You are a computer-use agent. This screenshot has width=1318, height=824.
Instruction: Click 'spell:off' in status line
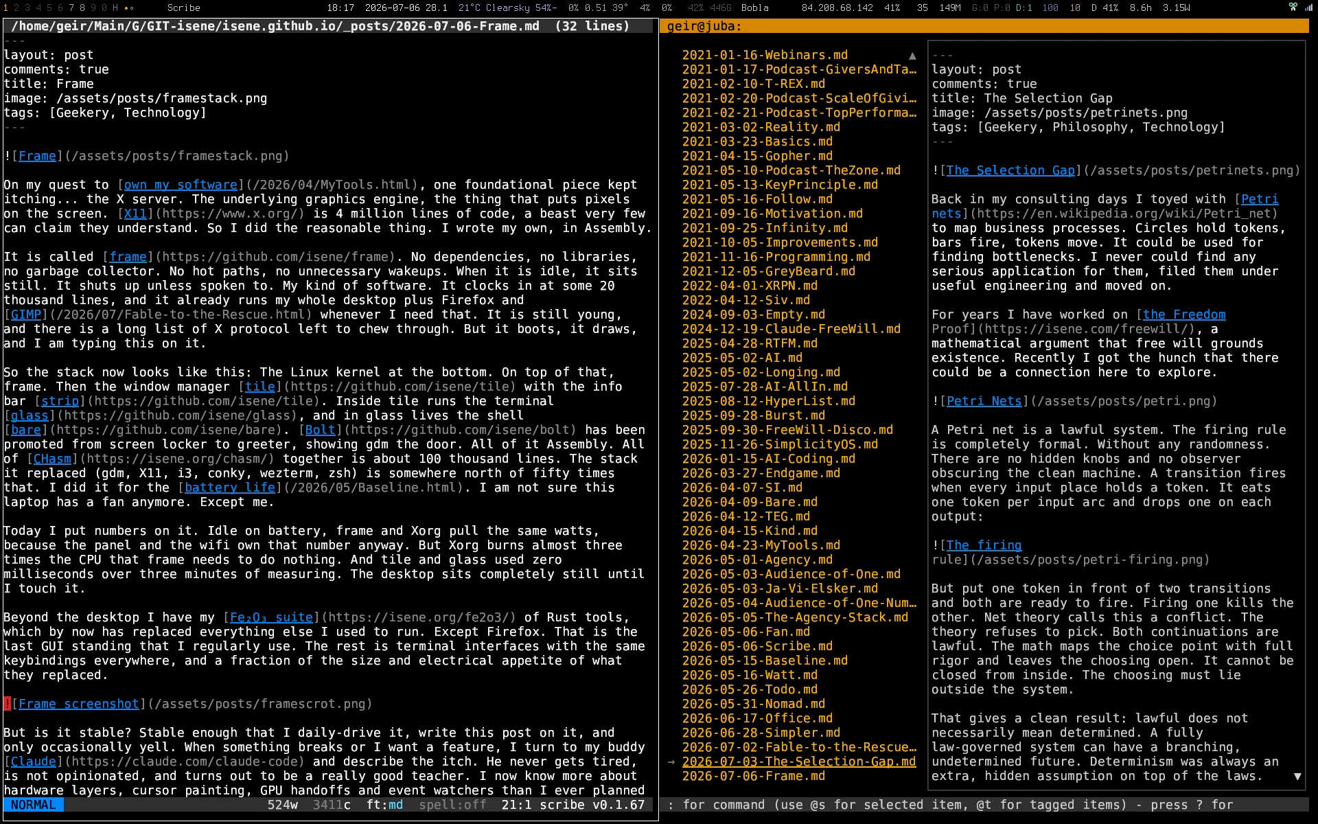tap(452, 805)
